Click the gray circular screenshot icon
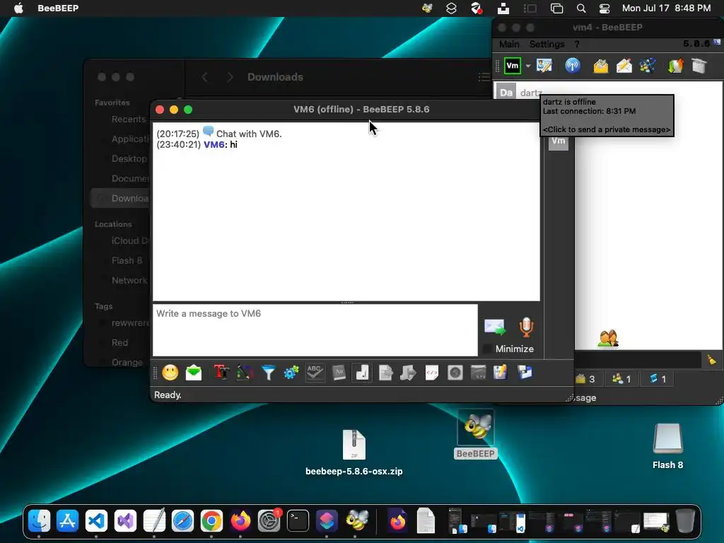724x543 pixels. click(455, 373)
